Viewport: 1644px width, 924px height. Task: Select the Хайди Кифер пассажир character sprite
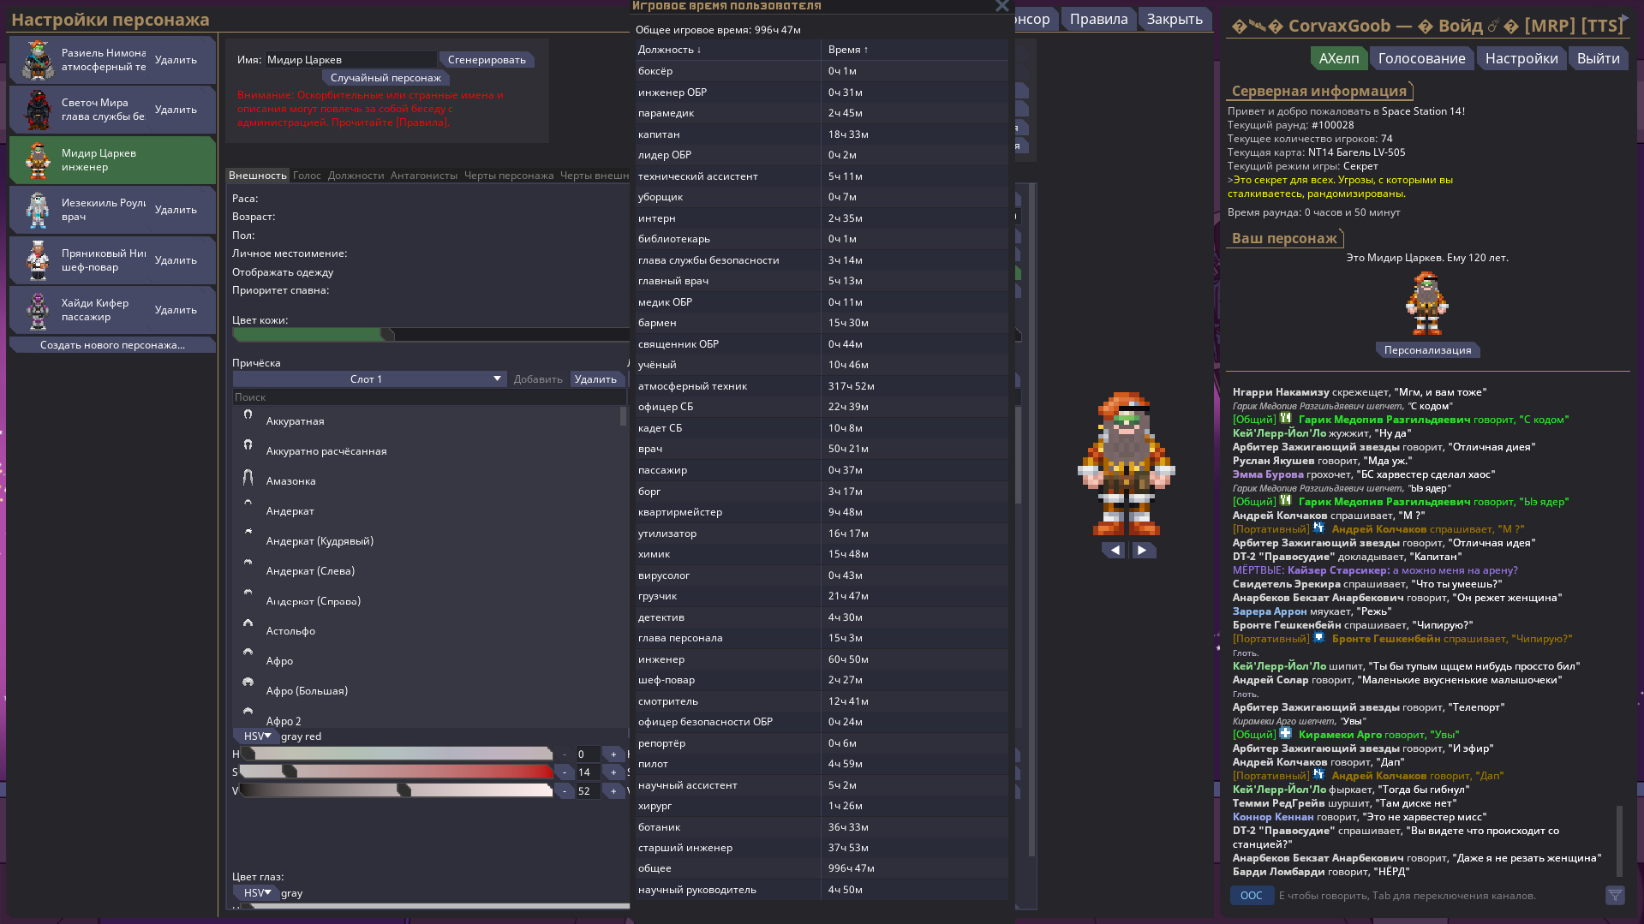(x=38, y=311)
